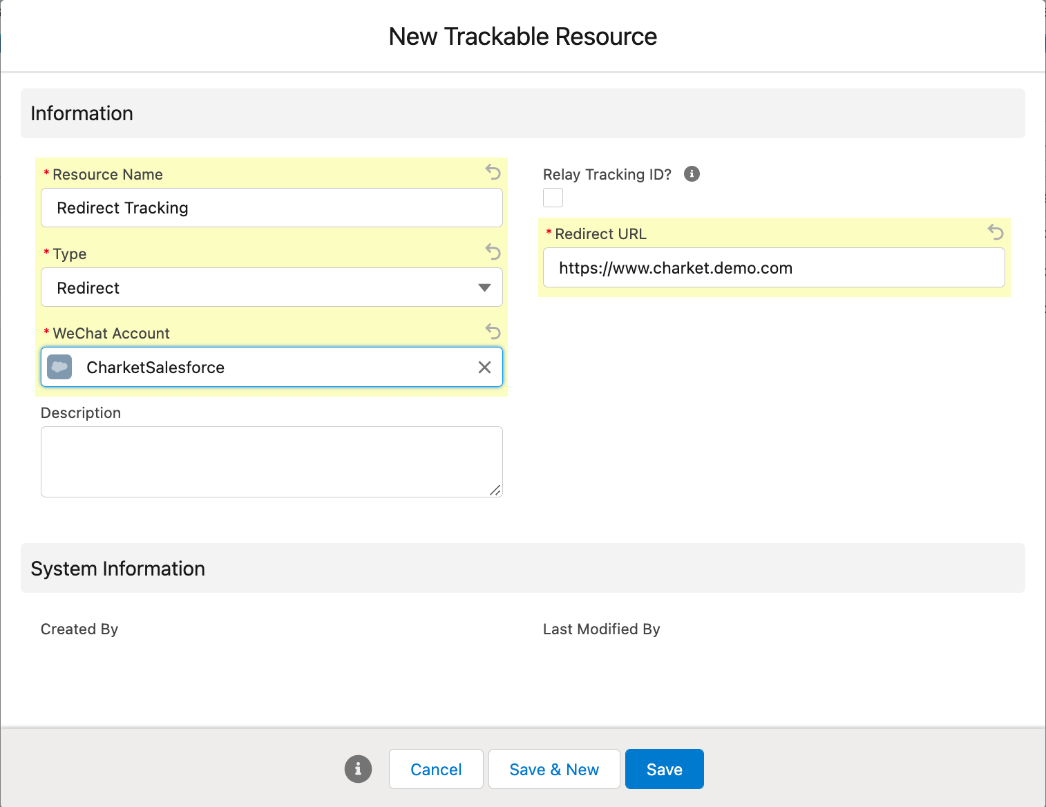This screenshot has height=807, width=1046.
Task: Click inside the Description text area
Action: coord(272,462)
